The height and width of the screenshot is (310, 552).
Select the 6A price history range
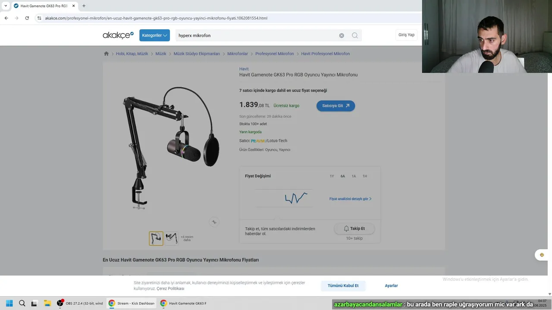click(x=343, y=176)
